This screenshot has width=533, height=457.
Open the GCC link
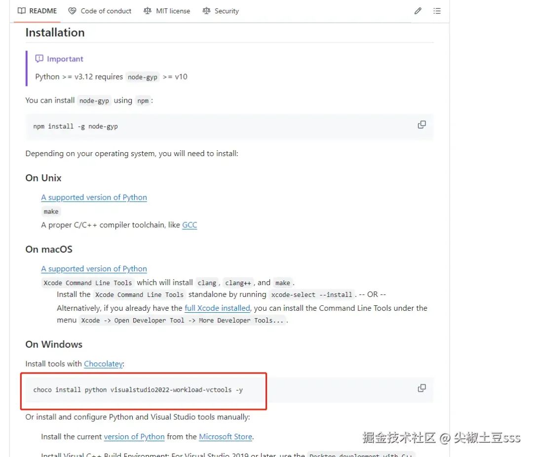pos(190,225)
